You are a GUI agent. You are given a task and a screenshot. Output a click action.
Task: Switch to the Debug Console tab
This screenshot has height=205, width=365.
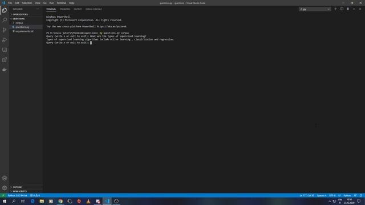94,9
